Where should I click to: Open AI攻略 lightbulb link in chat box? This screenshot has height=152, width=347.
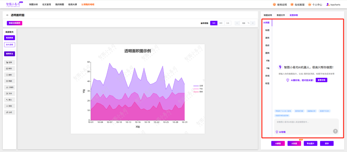pos(280,132)
